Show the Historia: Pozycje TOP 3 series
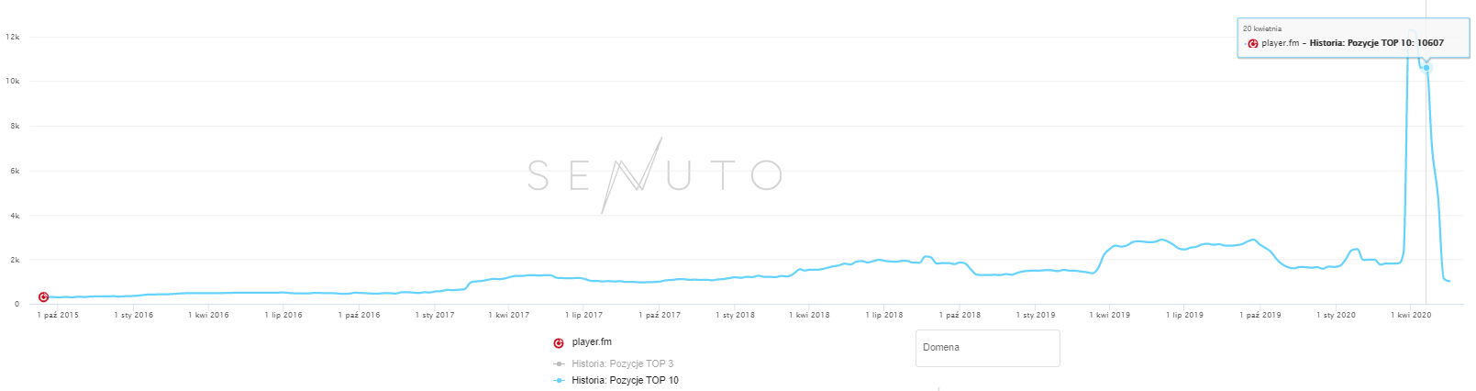This screenshot has width=1476, height=391. pyautogui.click(x=623, y=364)
